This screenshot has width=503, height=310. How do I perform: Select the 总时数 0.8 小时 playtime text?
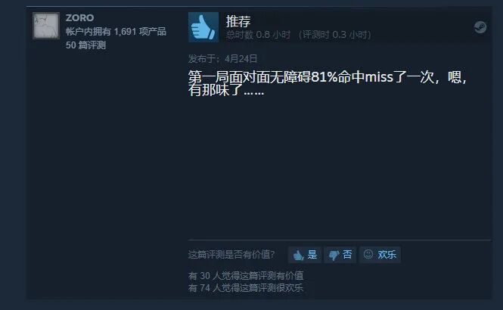point(258,35)
